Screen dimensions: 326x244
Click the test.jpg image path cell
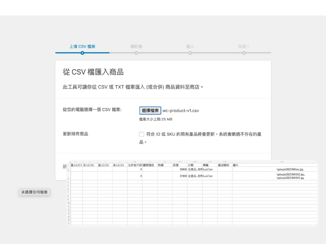[x=290, y=169]
